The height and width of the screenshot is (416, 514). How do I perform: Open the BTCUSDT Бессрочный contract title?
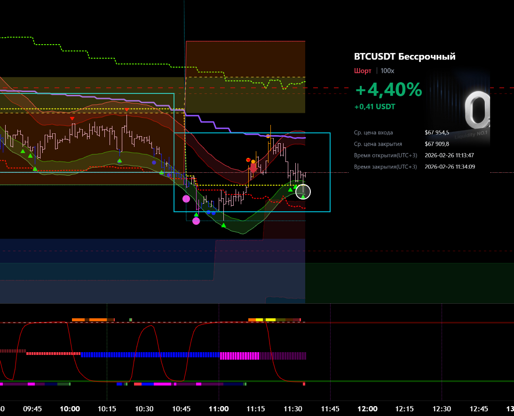[x=404, y=57]
